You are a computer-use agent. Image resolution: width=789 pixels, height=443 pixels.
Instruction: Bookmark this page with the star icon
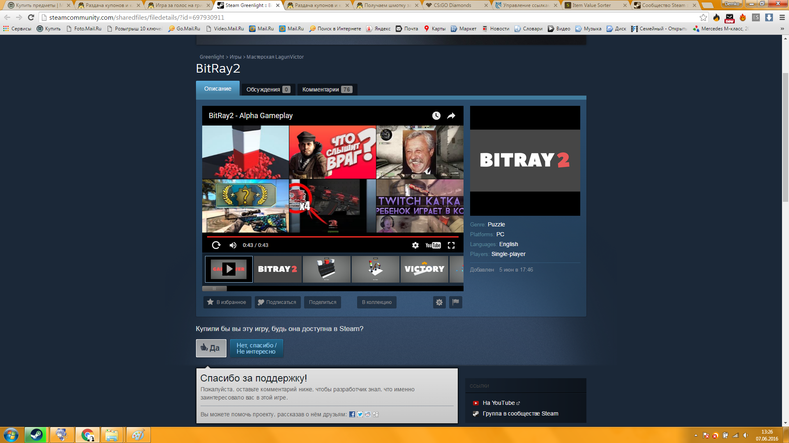pyautogui.click(x=704, y=17)
